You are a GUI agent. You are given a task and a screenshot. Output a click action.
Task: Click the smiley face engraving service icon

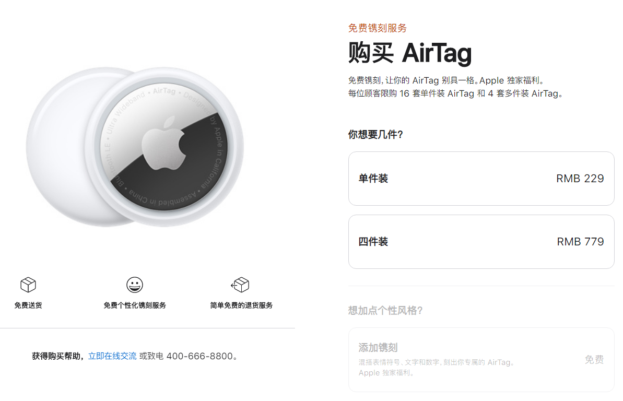click(x=134, y=285)
